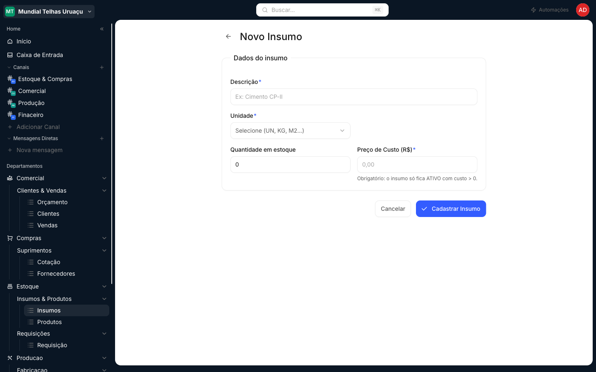Collapse the sidebar with double-chevron icon
This screenshot has height=372, width=596.
pos(102,29)
